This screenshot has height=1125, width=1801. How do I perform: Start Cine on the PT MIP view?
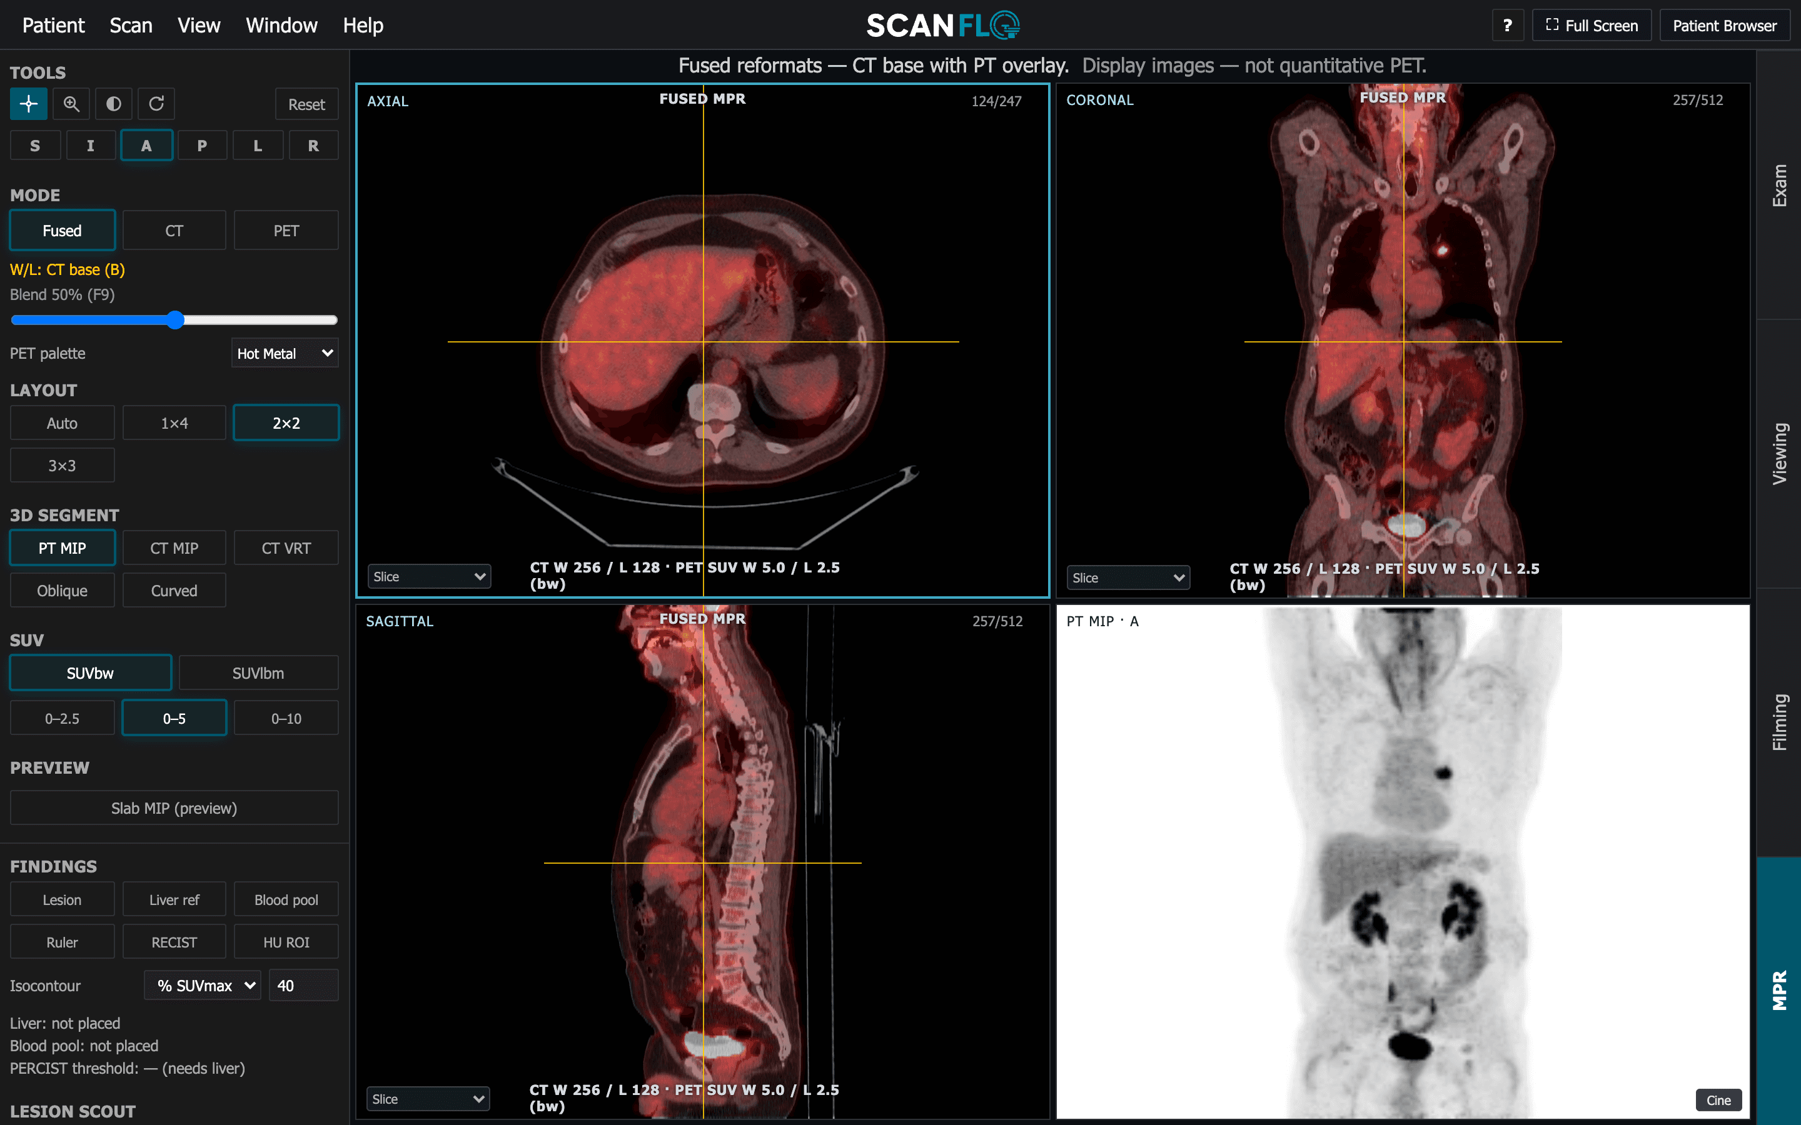pyautogui.click(x=1718, y=1100)
